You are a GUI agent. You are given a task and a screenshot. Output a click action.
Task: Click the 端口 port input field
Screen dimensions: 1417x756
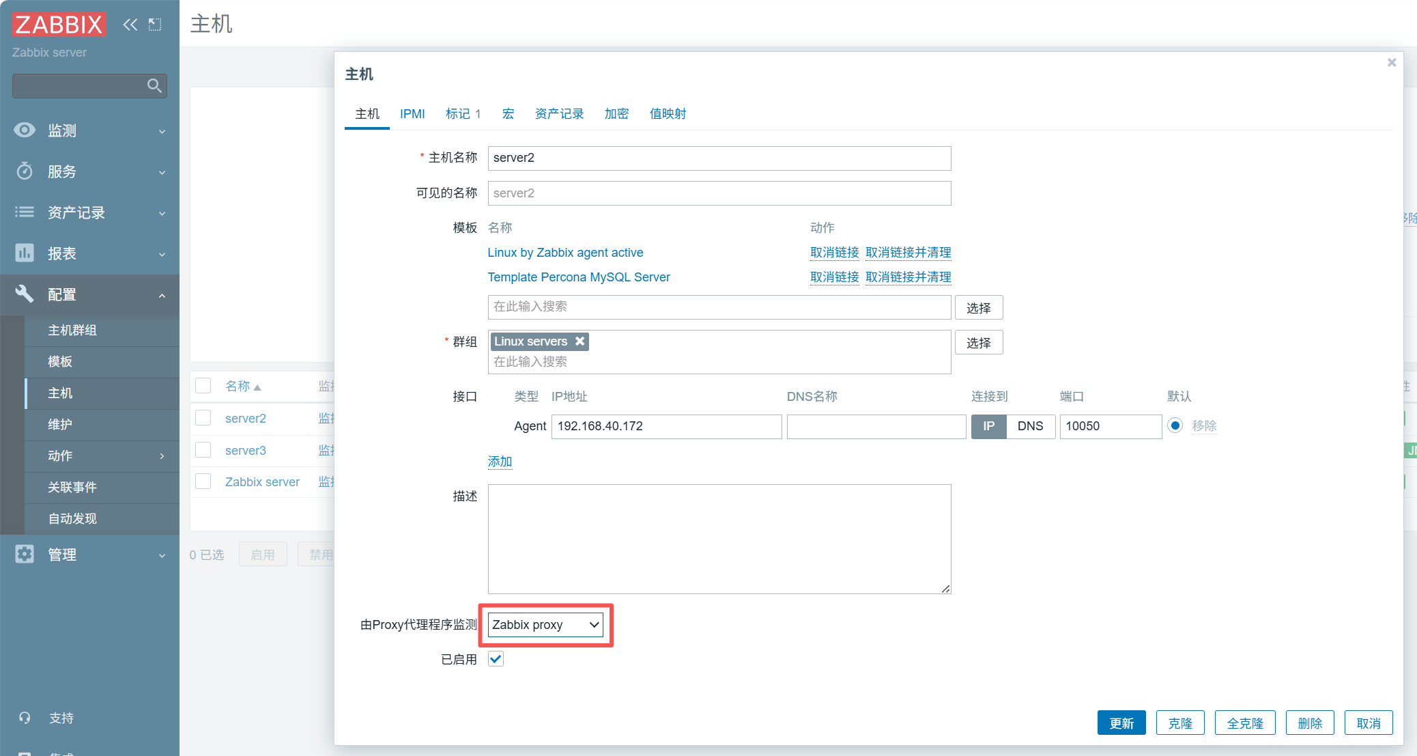click(x=1111, y=426)
